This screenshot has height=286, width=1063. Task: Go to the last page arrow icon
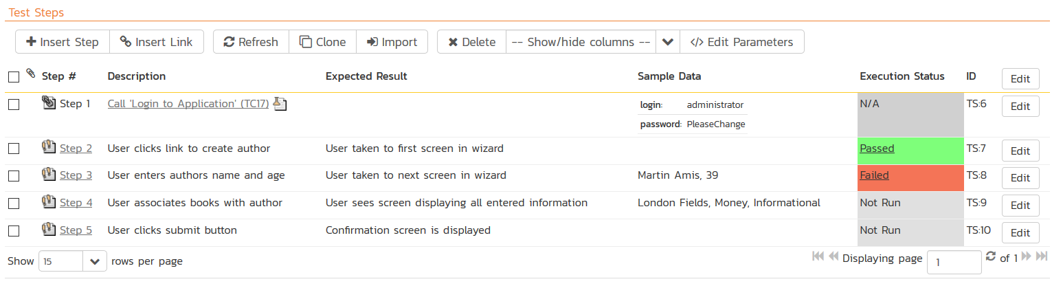(x=1042, y=256)
